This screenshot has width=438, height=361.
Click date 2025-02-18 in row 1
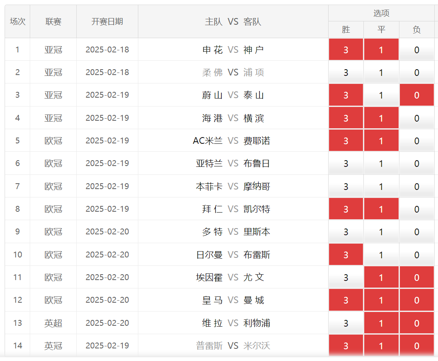click(x=107, y=50)
